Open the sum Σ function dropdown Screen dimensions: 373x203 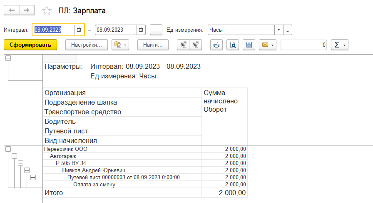pos(339,45)
